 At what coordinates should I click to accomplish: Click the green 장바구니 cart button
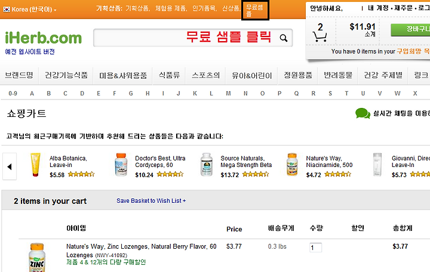tap(410, 30)
